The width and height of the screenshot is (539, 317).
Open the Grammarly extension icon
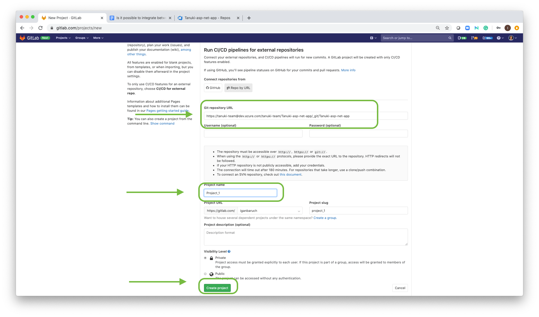click(486, 28)
